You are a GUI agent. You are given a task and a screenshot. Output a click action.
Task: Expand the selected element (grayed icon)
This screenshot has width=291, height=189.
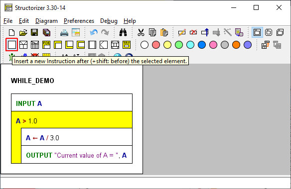point(277,45)
